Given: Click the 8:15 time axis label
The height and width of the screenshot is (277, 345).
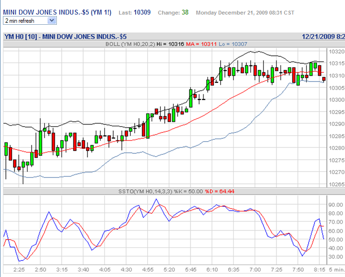Looking at the screenshot, I should [319, 270].
